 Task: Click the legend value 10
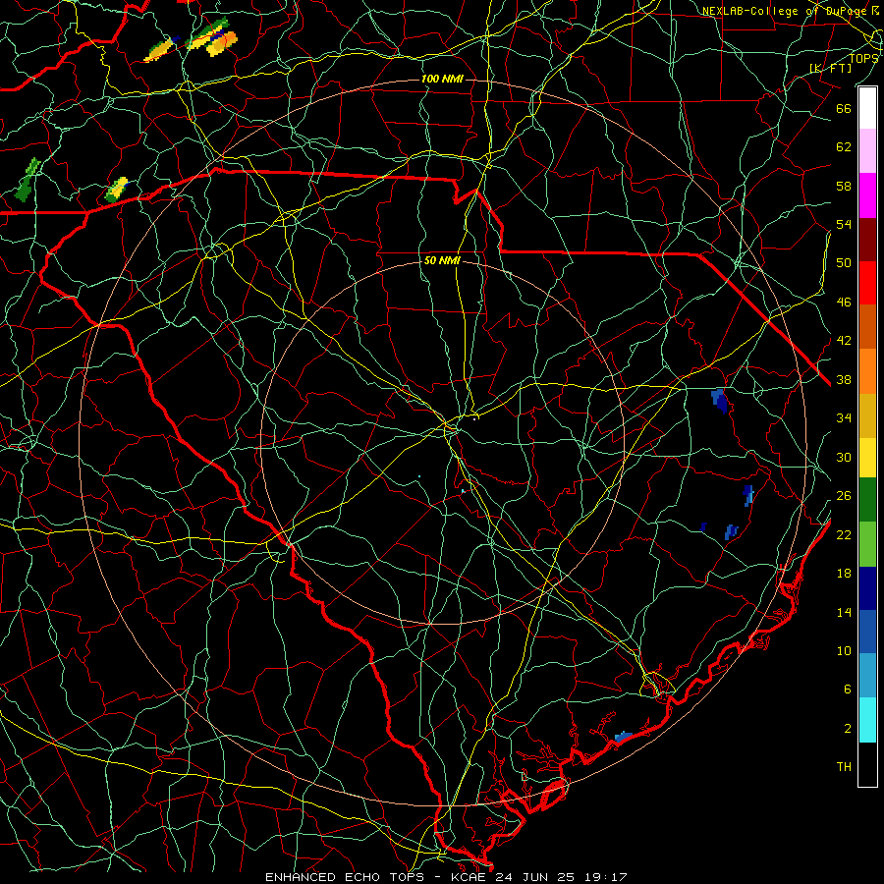tap(844, 650)
